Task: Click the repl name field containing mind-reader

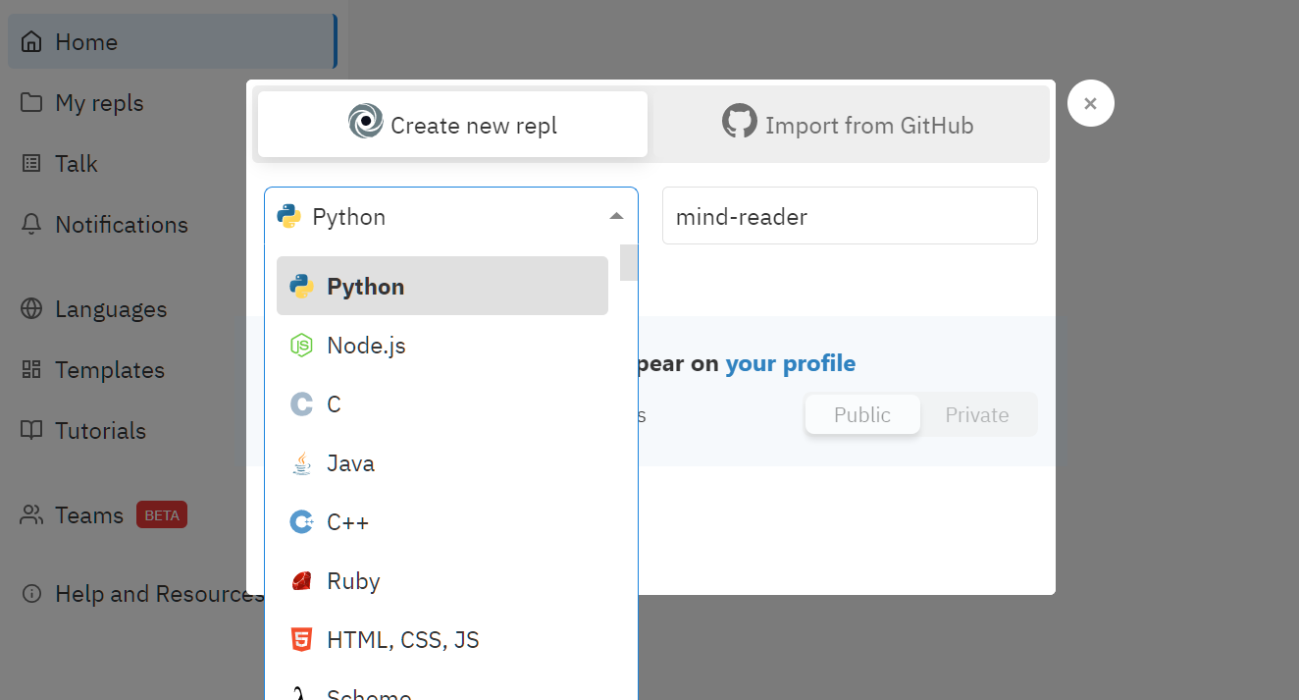Action: 850,216
